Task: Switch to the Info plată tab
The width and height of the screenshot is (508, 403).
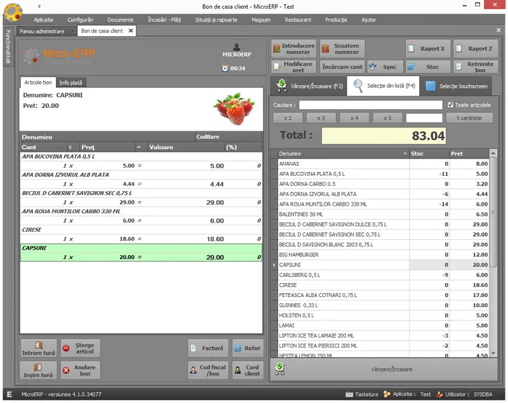Action: tap(70, 83)
